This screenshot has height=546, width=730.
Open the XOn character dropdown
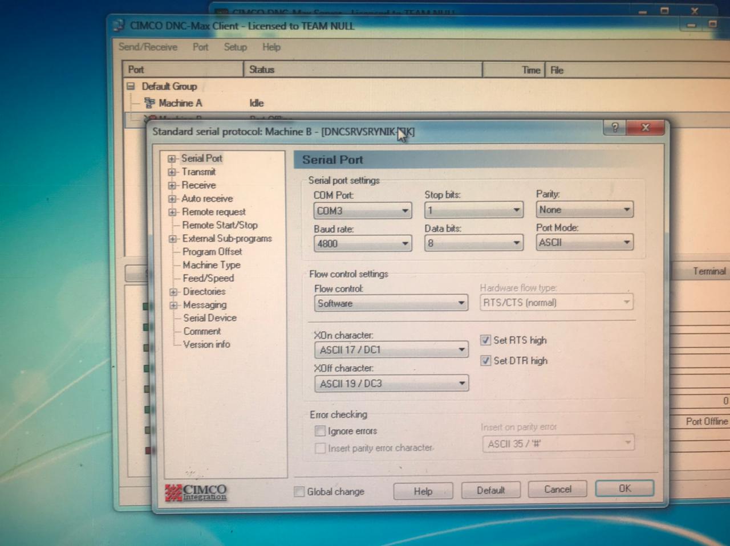pyautogui.click(x=391, y=349)
